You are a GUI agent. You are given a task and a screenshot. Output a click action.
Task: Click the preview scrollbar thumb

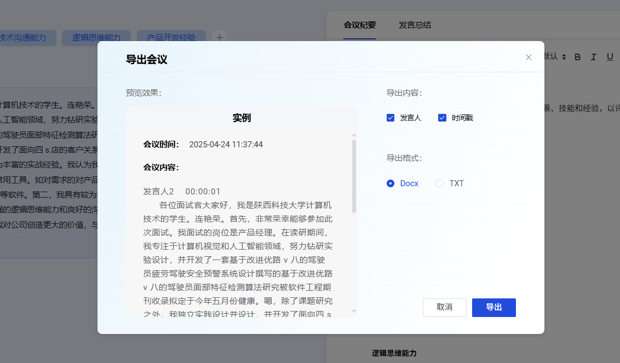point(354,175)
